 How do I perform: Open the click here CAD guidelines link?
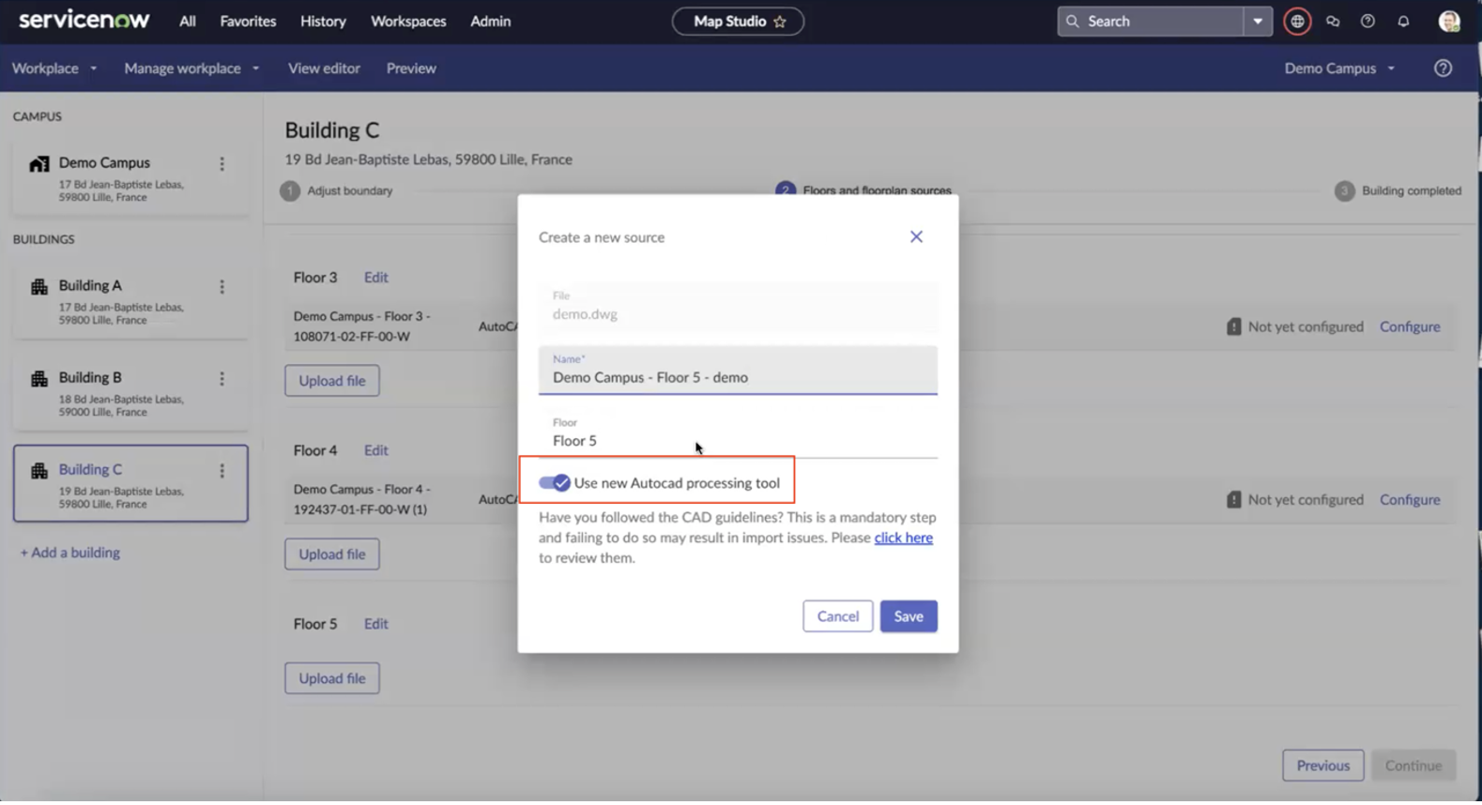[x=903, y=538]
